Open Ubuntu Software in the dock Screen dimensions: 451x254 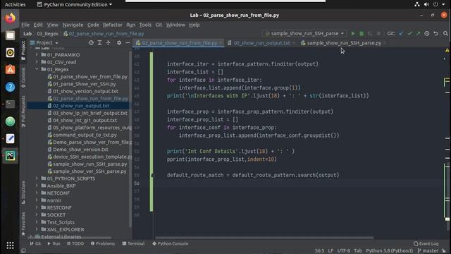click(x=10, y=70)
